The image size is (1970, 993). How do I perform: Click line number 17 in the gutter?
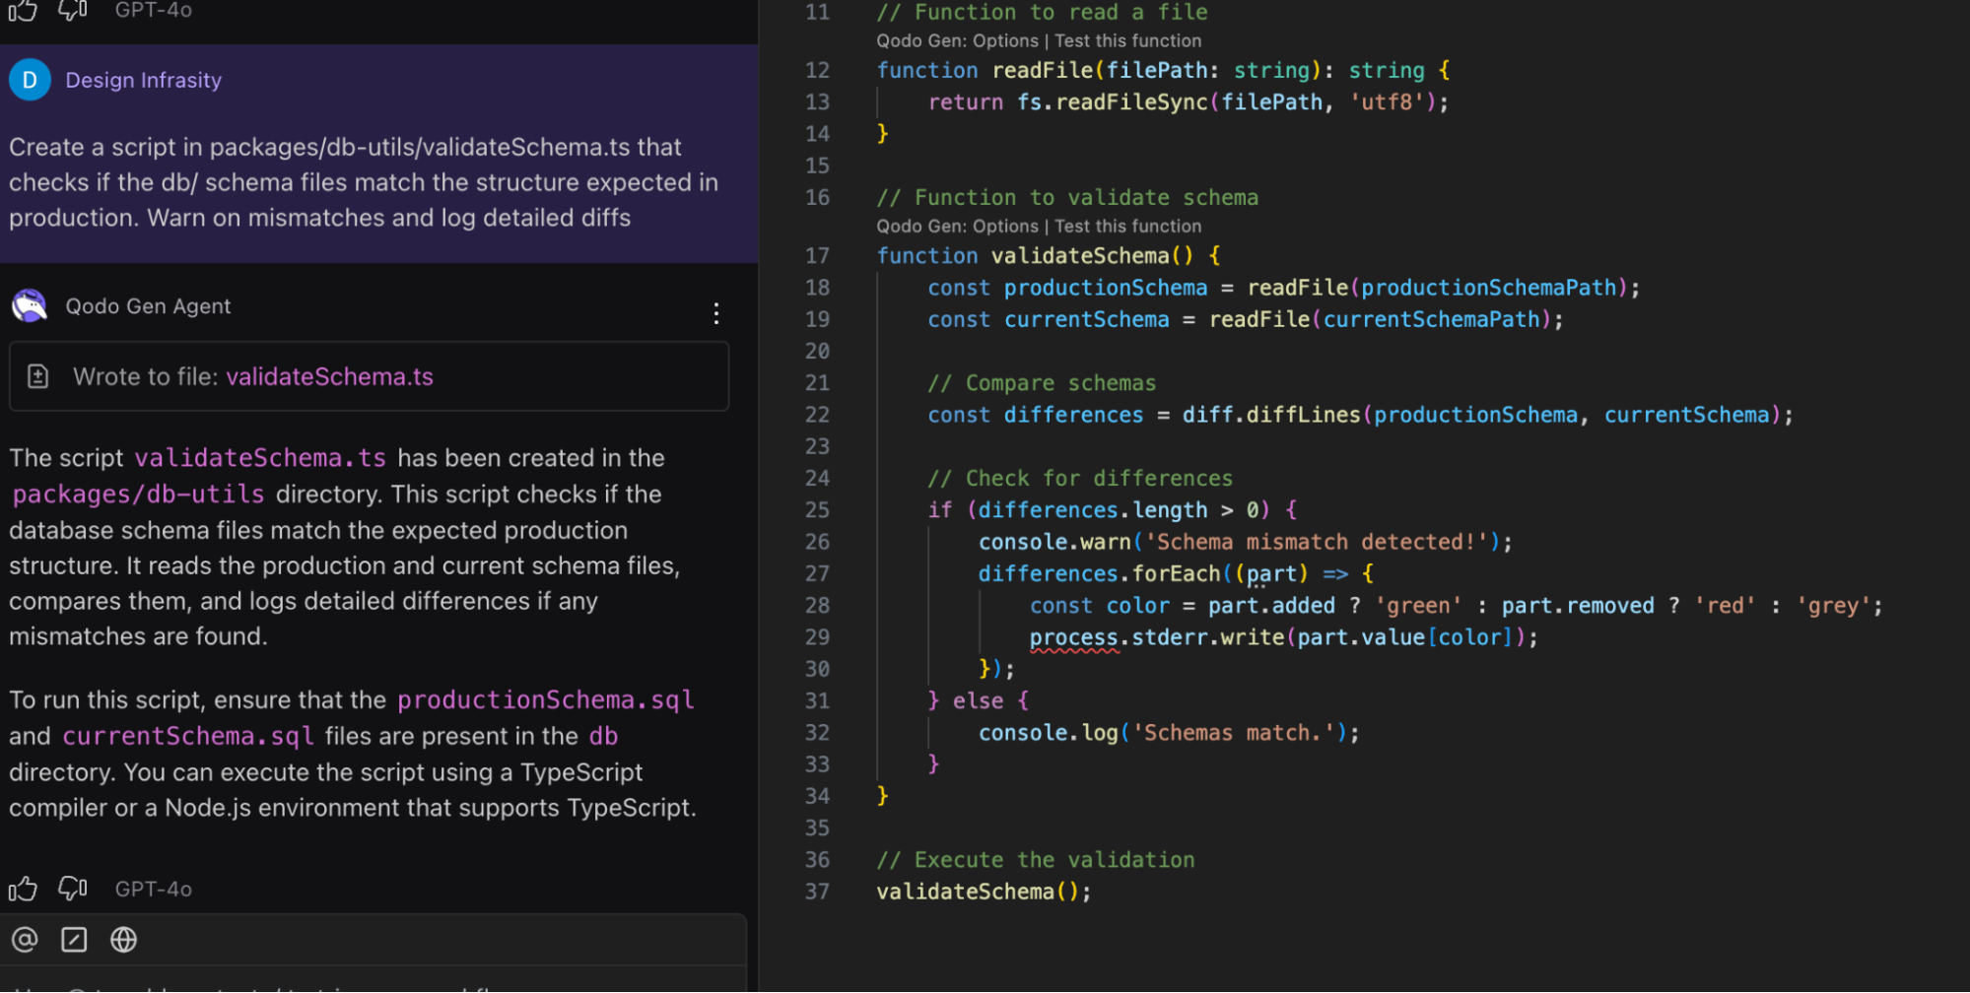coord(817,255)
